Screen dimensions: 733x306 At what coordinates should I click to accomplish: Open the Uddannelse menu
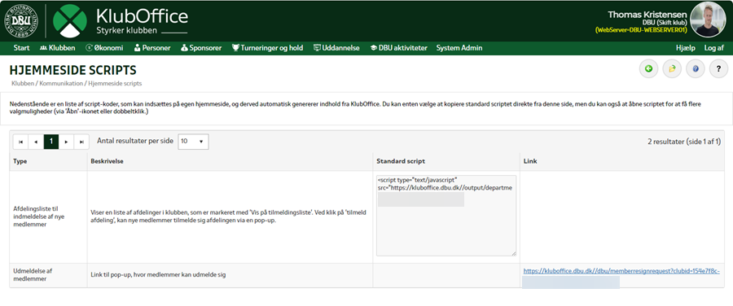[336, 48]
